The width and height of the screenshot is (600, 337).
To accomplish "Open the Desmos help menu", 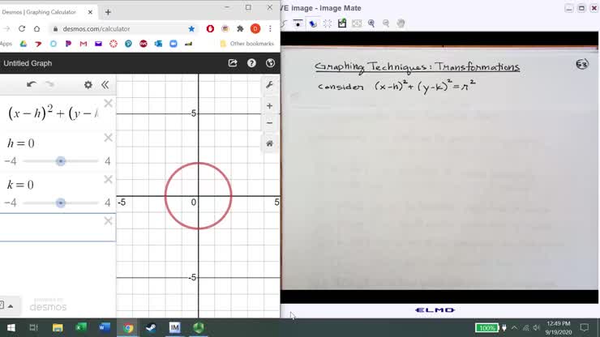I will pyautogui.click(x=251, y=63).
